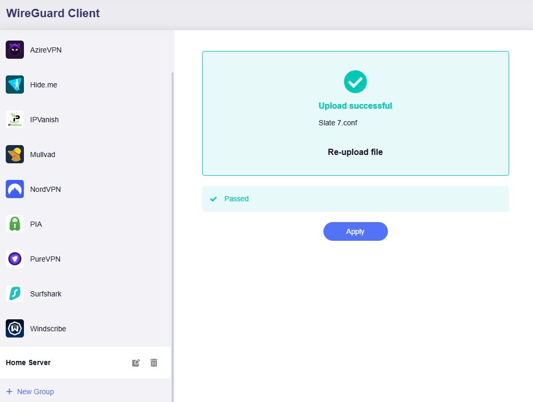The height and width of the screenshot is (402, 533).
Task: Delete the Home Server group
Action: pyautogui.click(x=154, y=362)
